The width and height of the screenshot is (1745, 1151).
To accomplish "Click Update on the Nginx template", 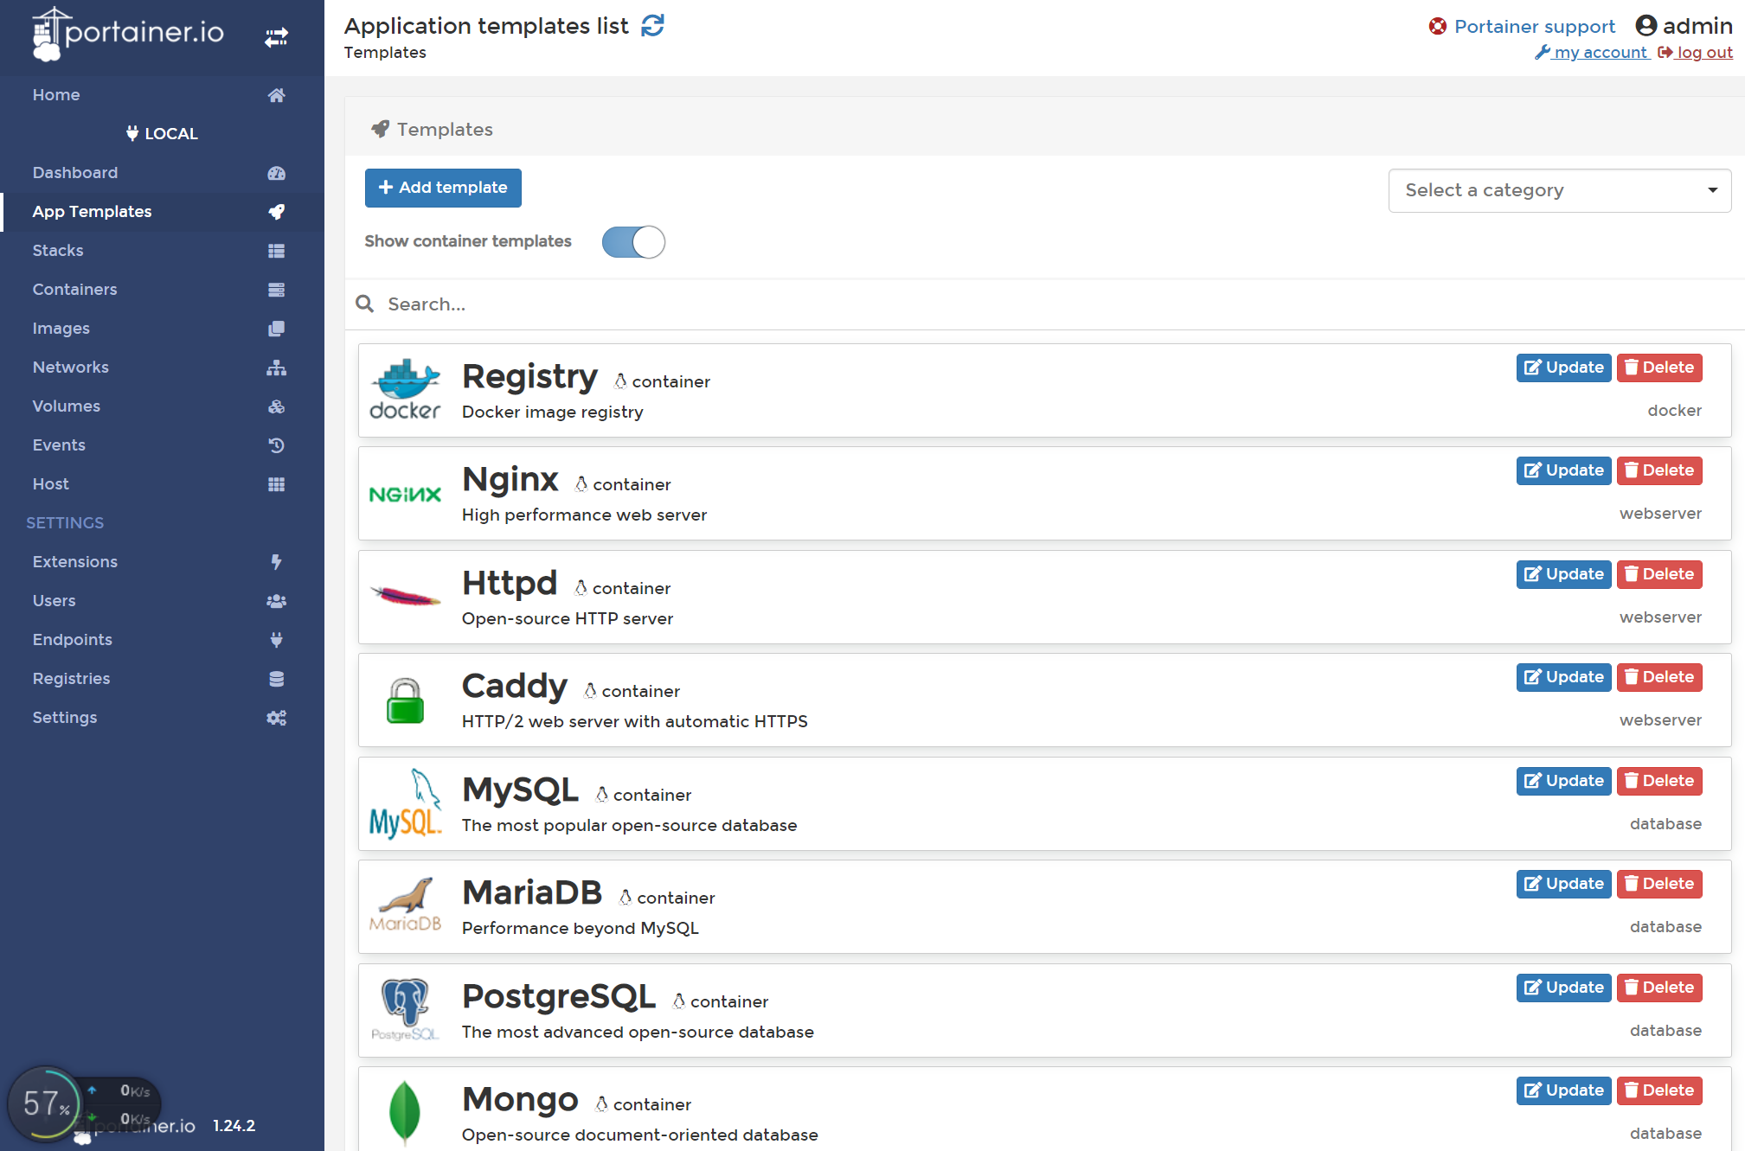I will tap(1562, 470).
